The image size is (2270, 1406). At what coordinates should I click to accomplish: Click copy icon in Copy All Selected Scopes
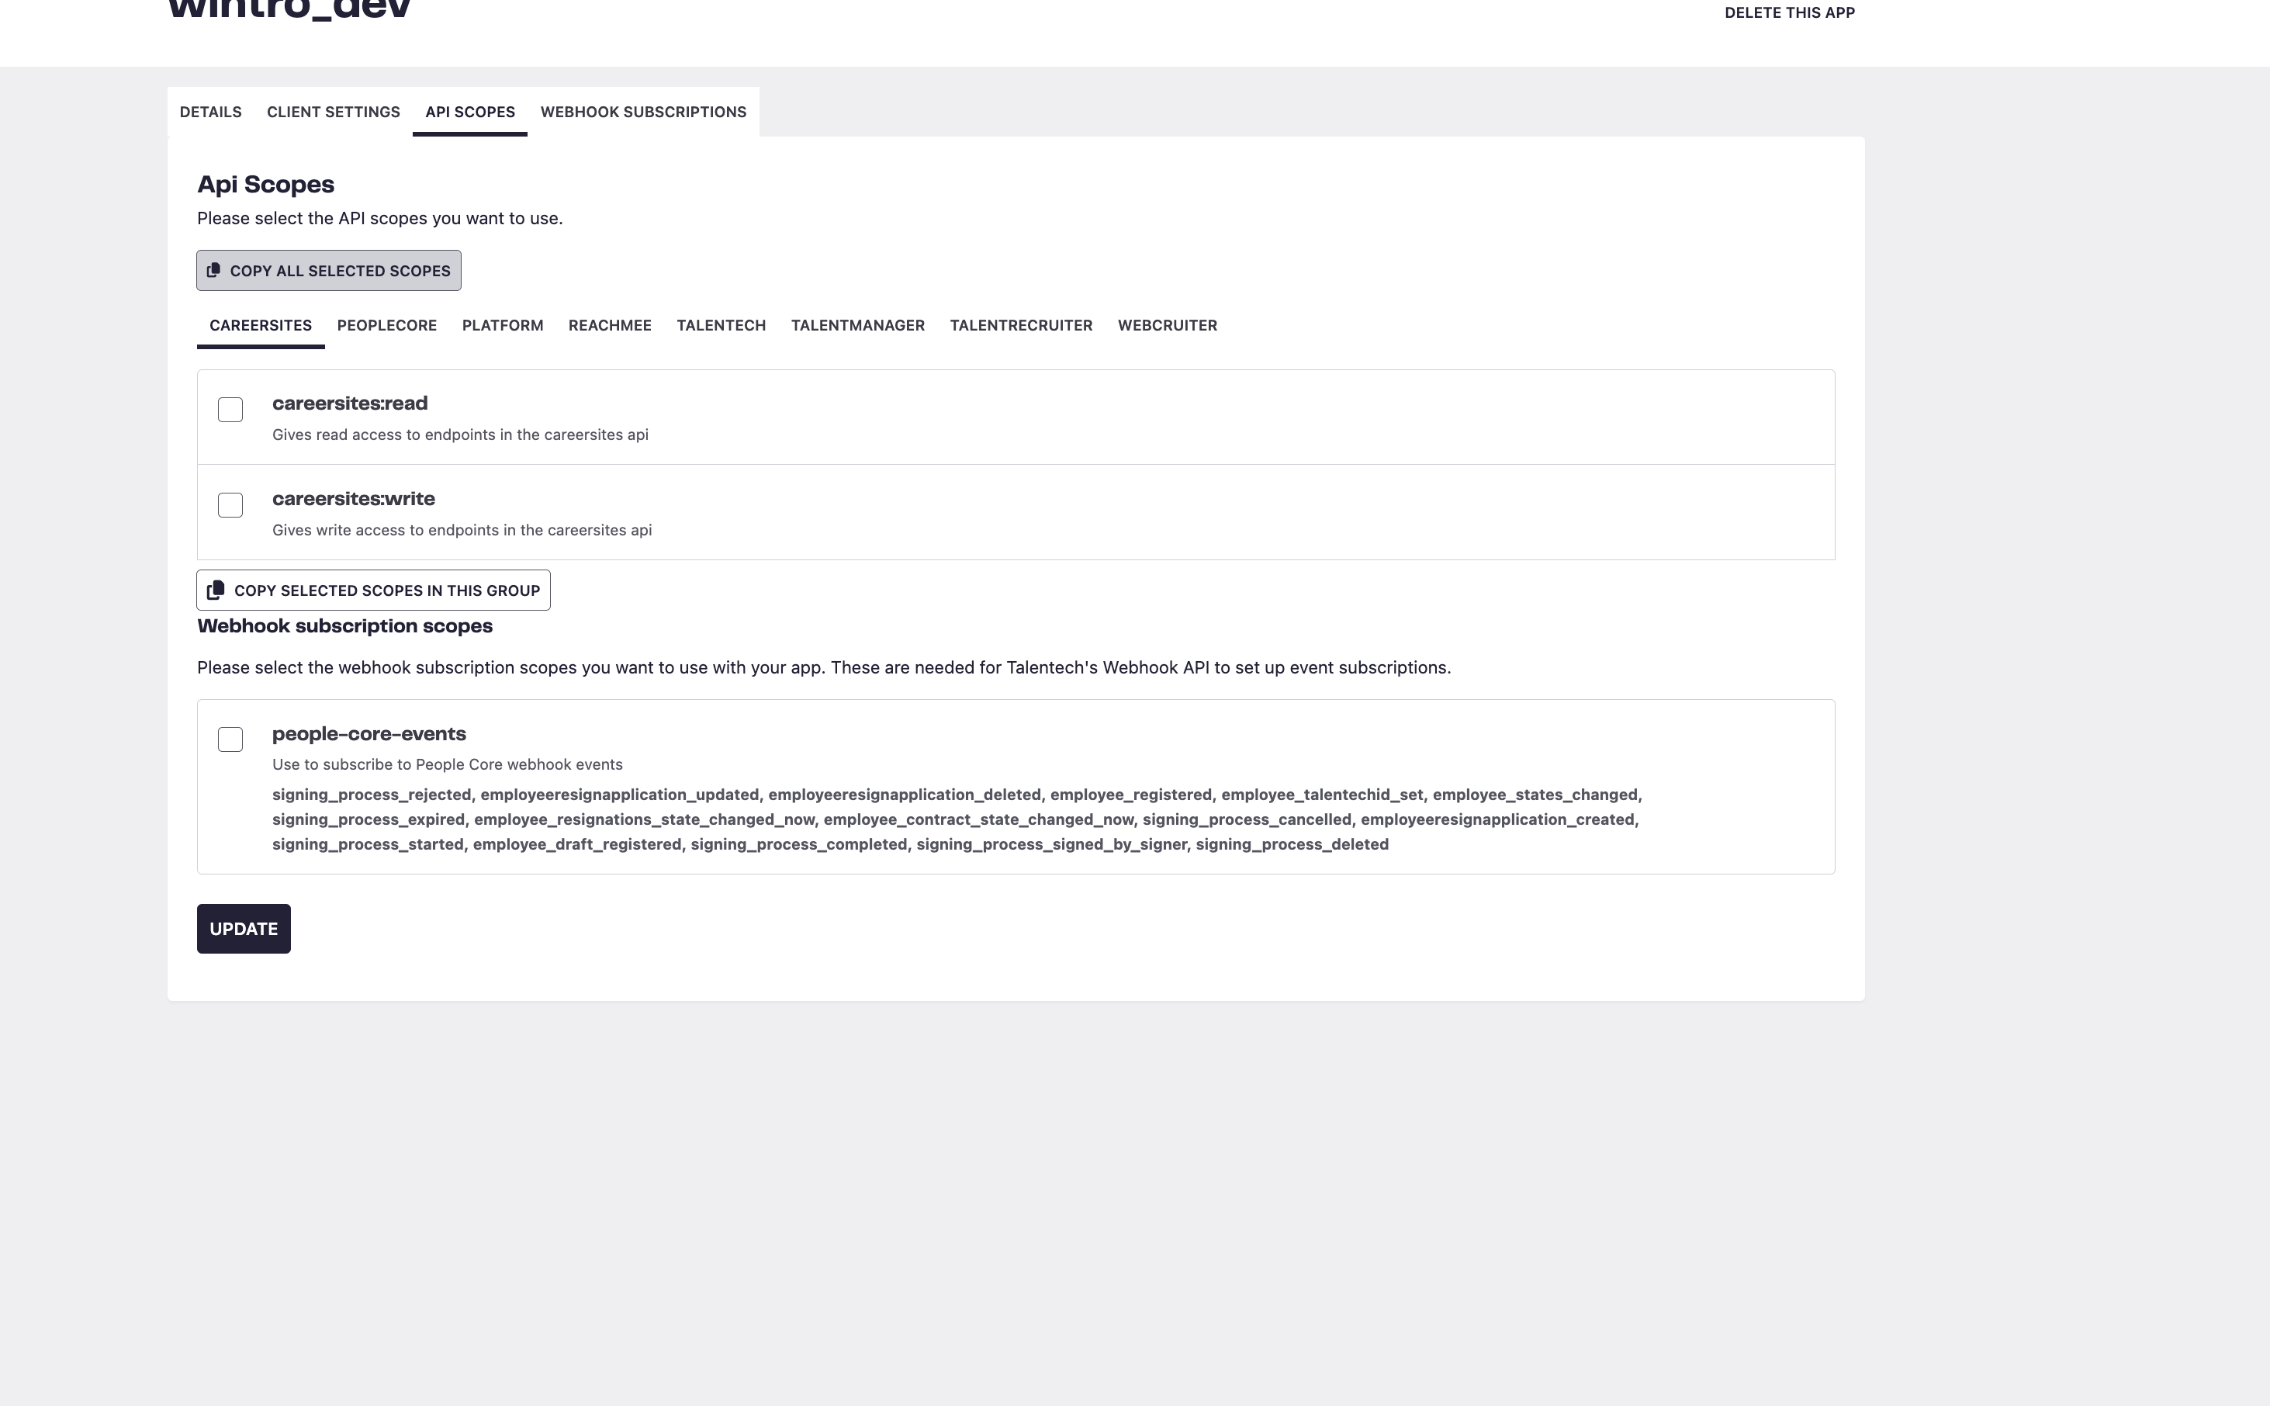pos(214,270)
